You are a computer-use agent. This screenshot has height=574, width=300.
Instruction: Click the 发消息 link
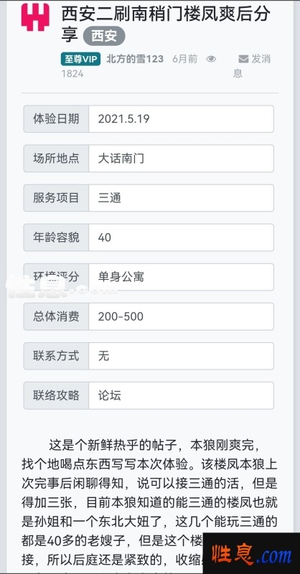pyautogui.click(x=253, y=66)
